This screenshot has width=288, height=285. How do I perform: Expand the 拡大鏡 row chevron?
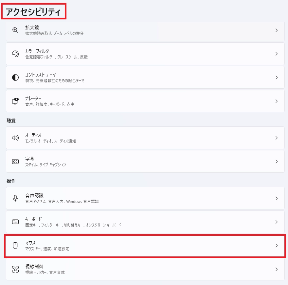[277, 30]
